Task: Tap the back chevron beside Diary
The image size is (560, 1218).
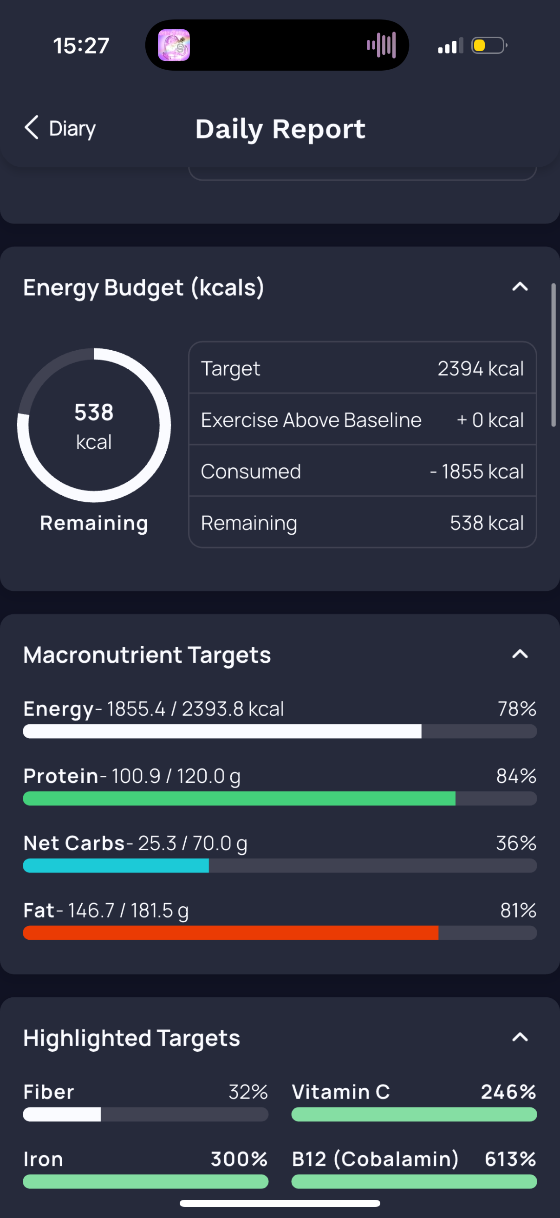Action: click(x=31, y=128)
